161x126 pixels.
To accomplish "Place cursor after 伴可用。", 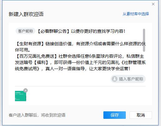I will (x=30, y=50).
